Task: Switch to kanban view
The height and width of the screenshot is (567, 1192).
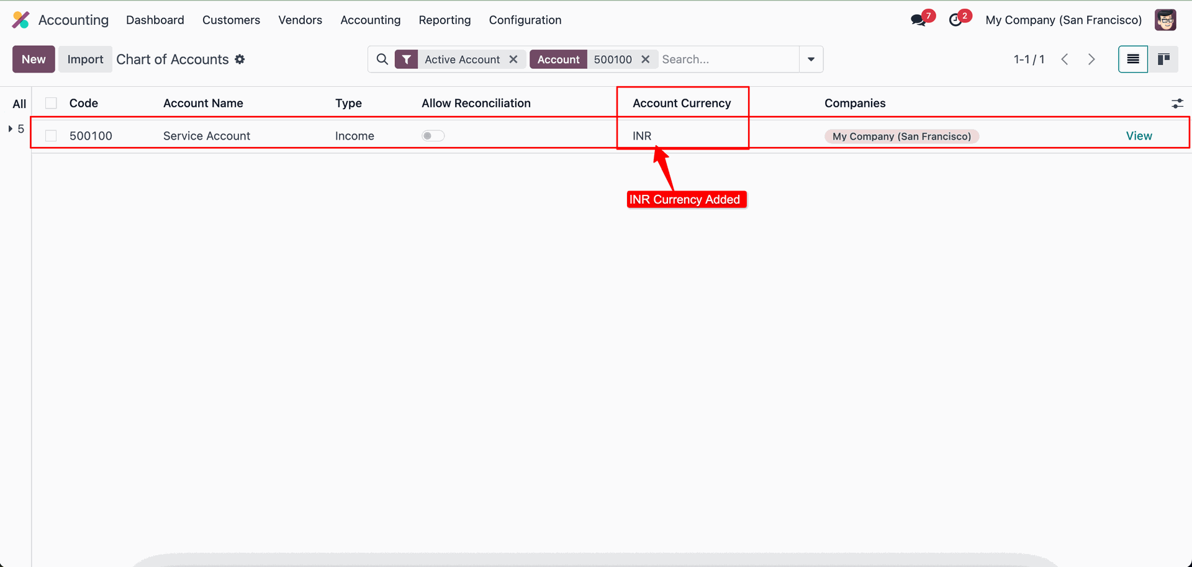Action: pos(1163,60)
